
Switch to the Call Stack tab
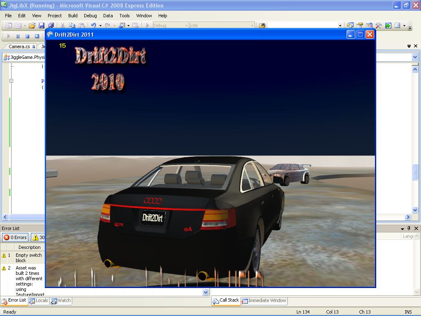pos(226,300)
